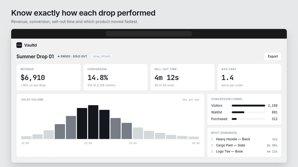
Task: Click the ENDED · SOLD OUT status badge
Action: 72,56
